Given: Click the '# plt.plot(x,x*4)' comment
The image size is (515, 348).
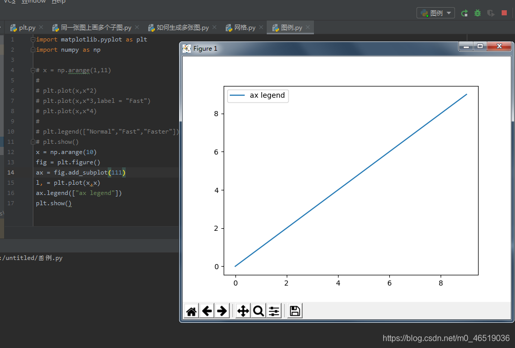Looking at the screenshot, I should pyautogui.click(x=66, y=111).
